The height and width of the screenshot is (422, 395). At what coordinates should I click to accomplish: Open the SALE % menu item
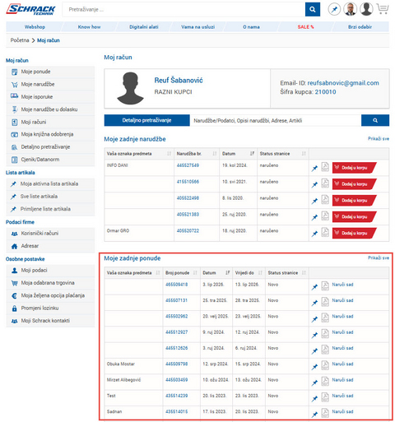tap(305, 27)
